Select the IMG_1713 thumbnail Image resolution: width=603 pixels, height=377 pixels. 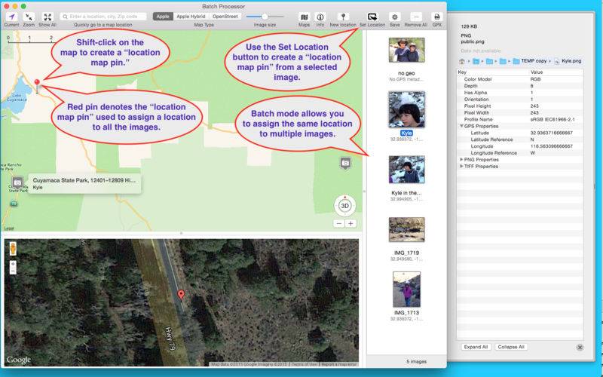click(406, 290)
